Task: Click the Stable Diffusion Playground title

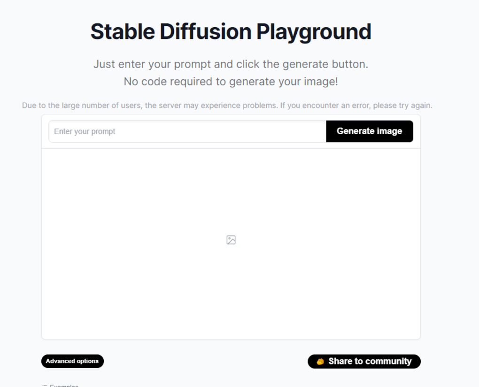Action: pyautogui.click(x=230, y=31)
